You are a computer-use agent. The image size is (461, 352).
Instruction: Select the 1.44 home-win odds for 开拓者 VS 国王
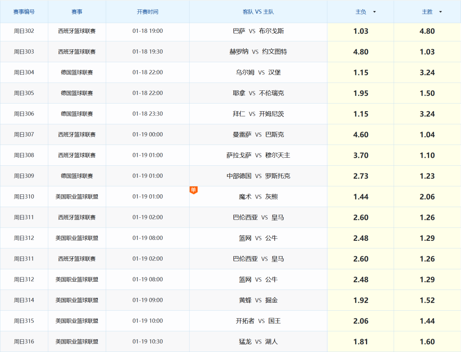tap(427, 321)
